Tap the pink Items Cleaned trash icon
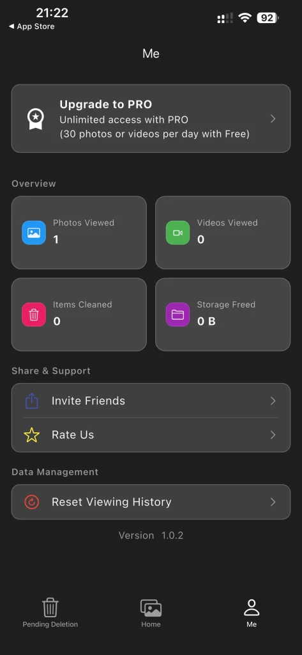The image size is (302, 655). (x=34, y=315)
